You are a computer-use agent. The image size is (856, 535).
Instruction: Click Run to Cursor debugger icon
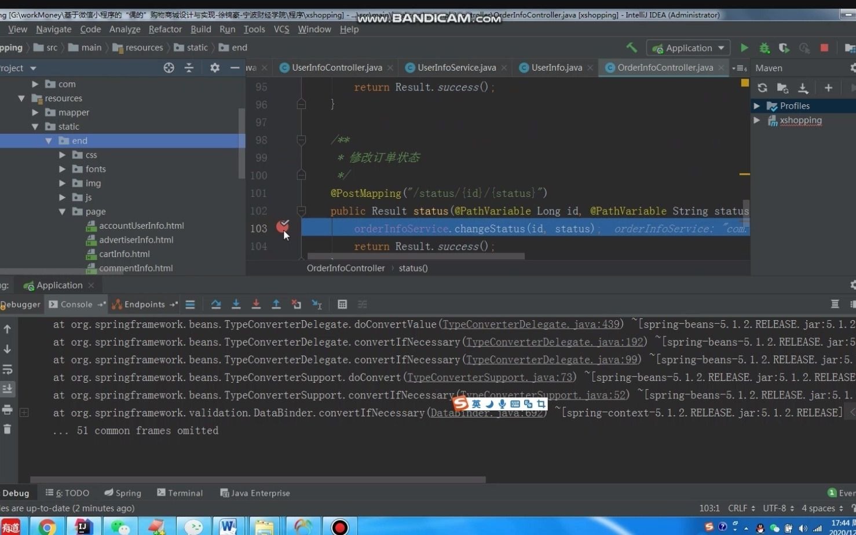317,305
